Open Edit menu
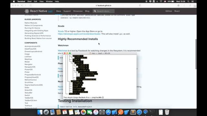The image size is (207, 116). [35, 1]
